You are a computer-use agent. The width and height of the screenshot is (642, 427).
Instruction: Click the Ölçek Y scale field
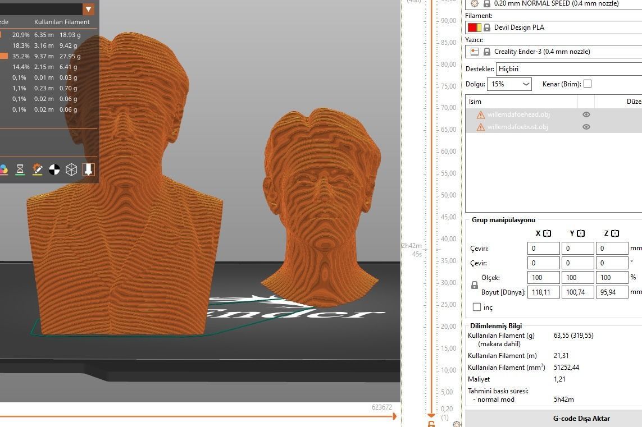tap(578, 277)
